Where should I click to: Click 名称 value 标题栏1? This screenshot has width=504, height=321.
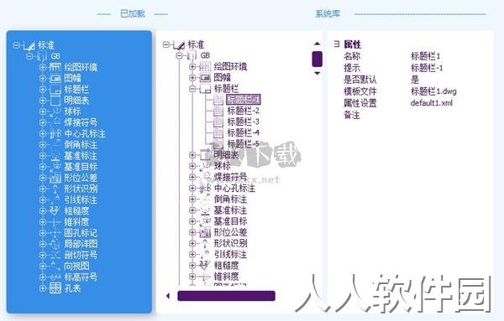[x=425, y=56]
